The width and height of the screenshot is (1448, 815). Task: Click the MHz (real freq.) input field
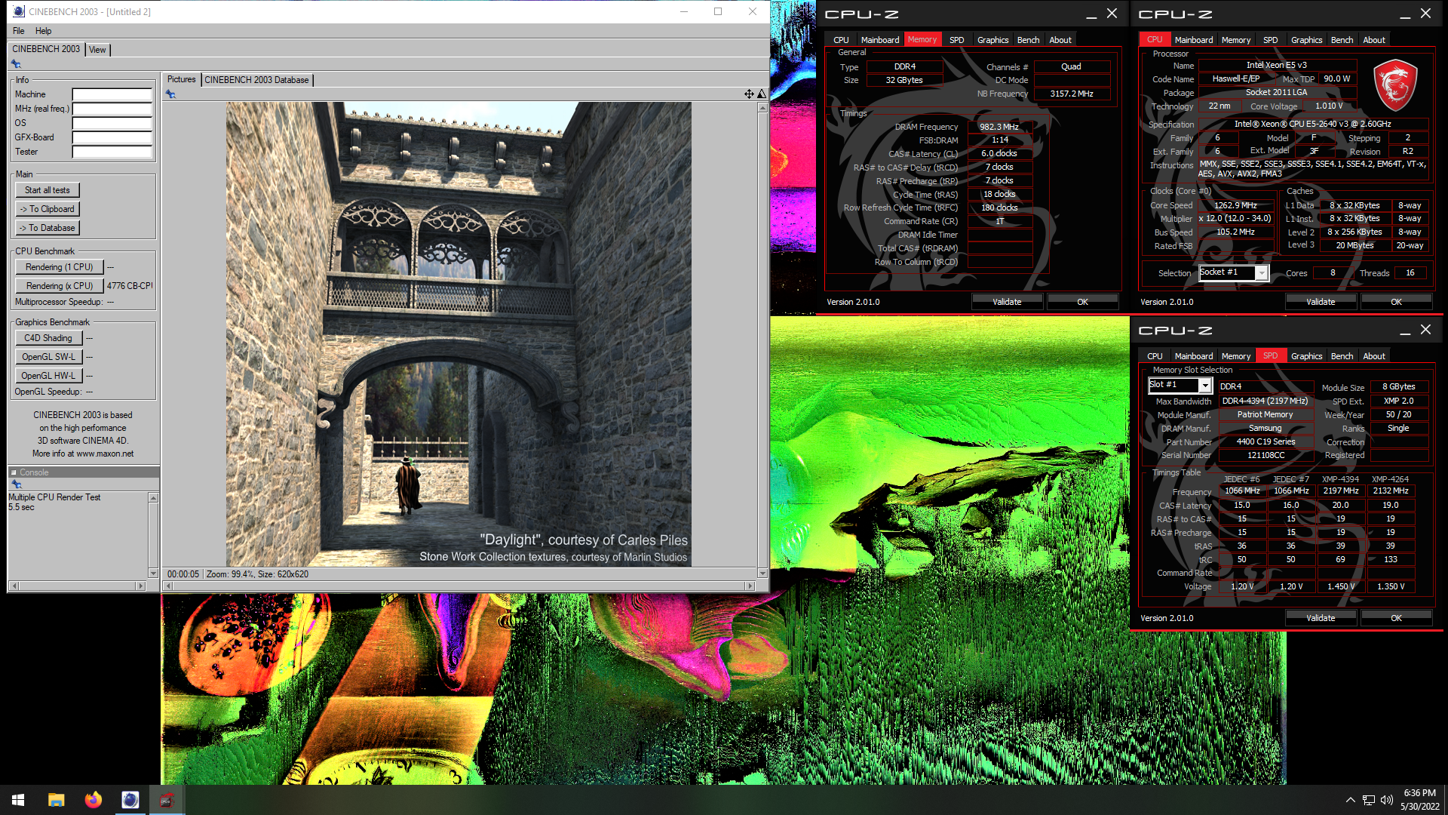point(112,109)
